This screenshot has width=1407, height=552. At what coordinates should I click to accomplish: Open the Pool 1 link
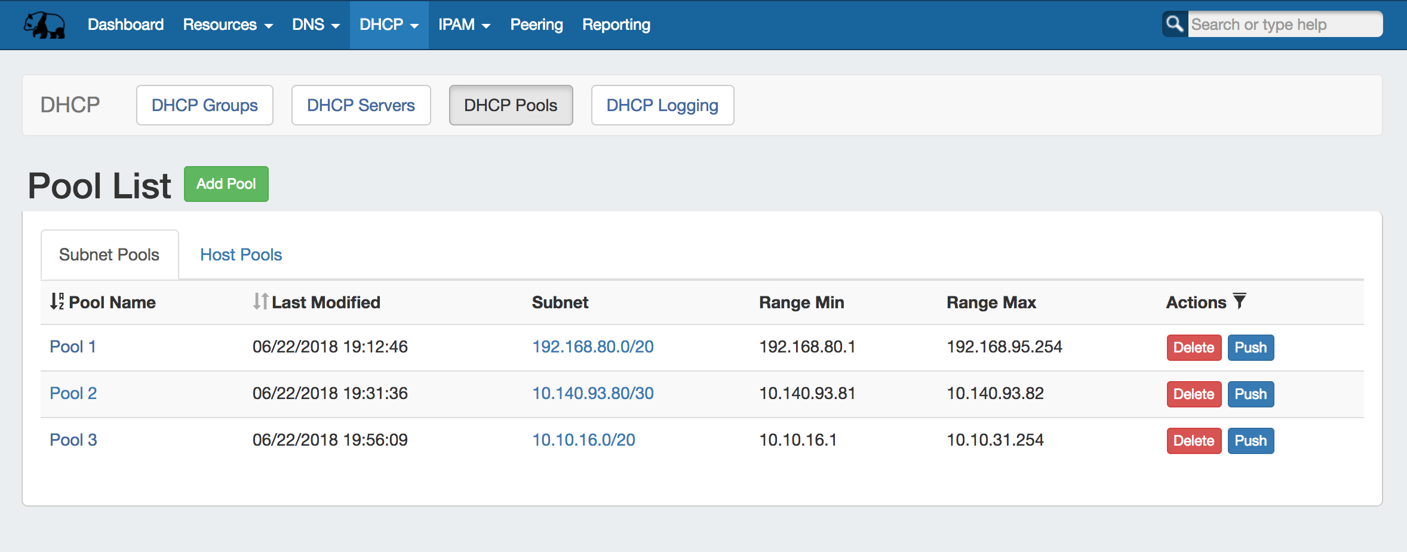[73, 347]
